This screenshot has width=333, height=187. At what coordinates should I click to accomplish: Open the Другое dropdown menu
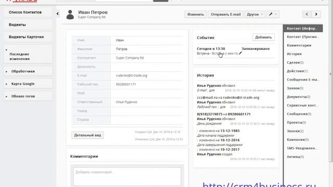[x=255, y=14]
